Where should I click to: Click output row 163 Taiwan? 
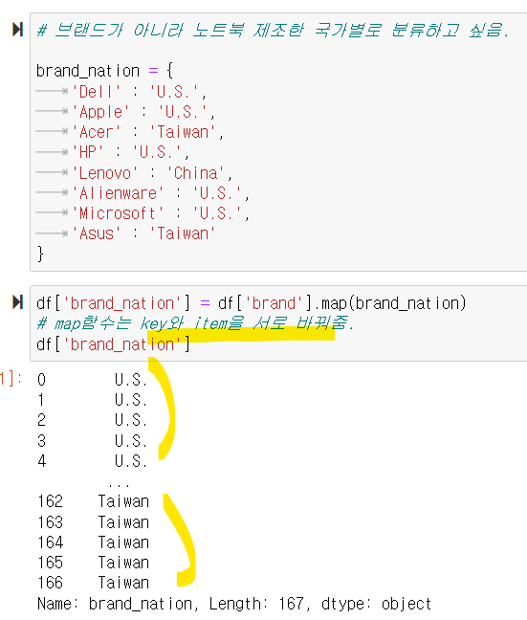click(x=94, y=522)
